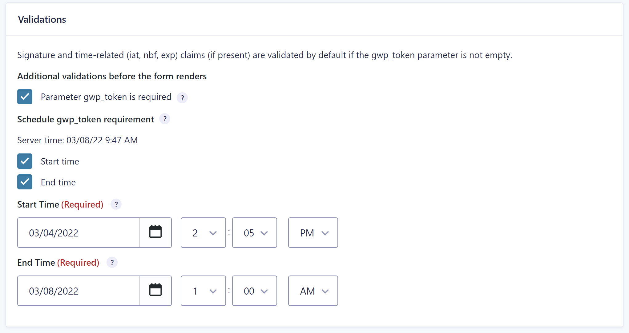Edit the End Time date field 03/08/2022
This screenshot has width=629, height=333.
coord(79,291)
